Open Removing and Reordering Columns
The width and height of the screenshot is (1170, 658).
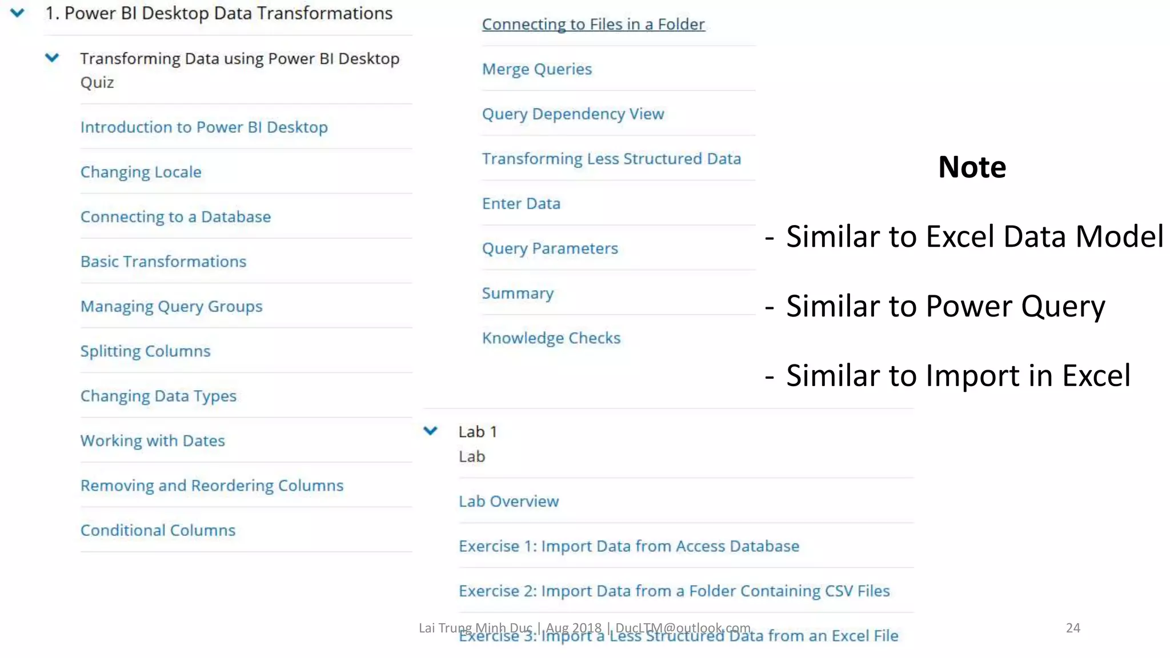[x=212, y=486]
